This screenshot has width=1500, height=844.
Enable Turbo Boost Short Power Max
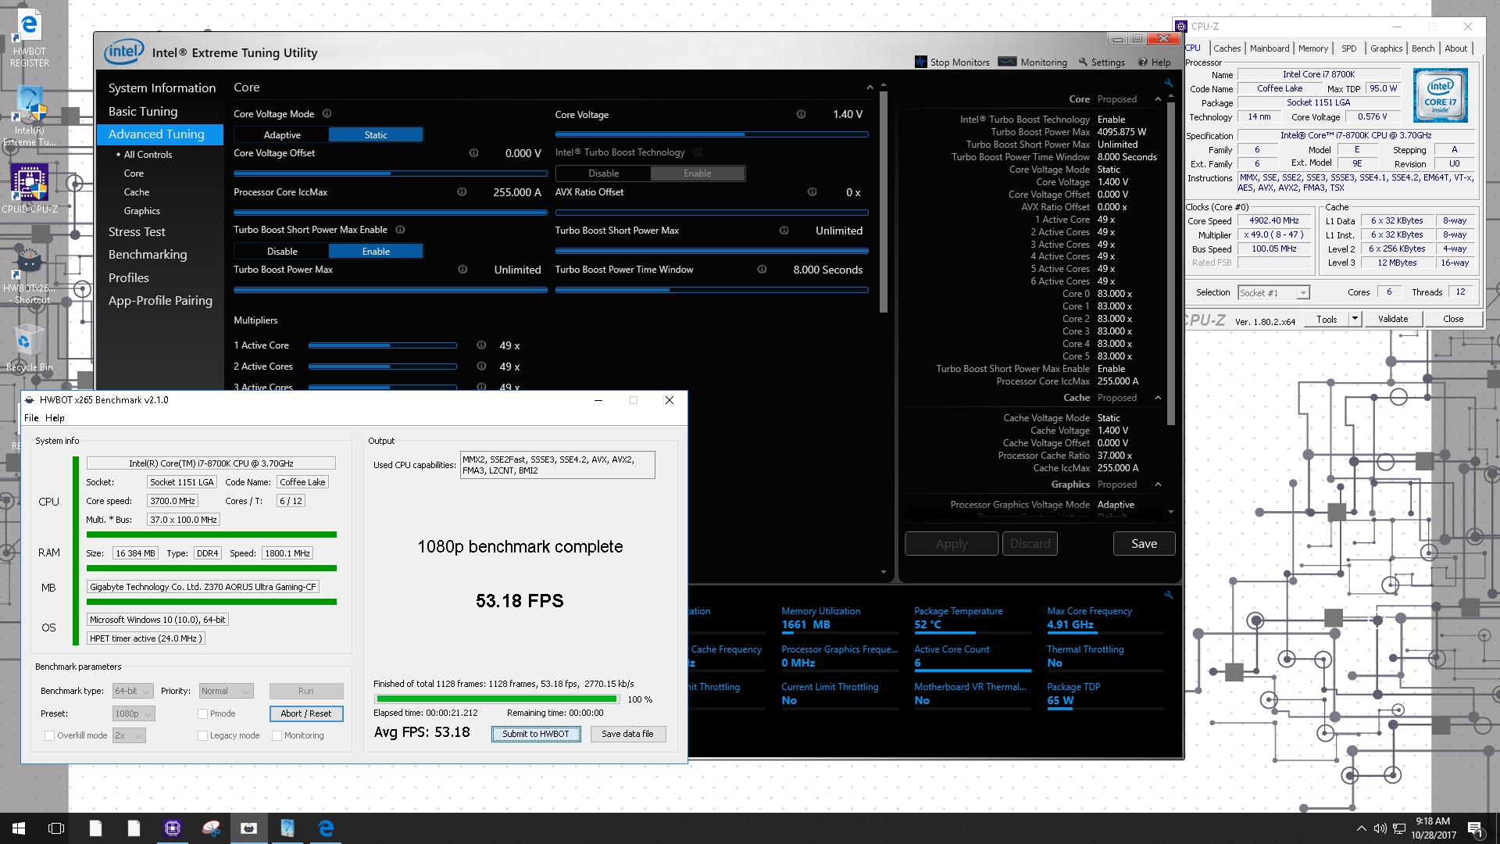[x=376, y=251]
